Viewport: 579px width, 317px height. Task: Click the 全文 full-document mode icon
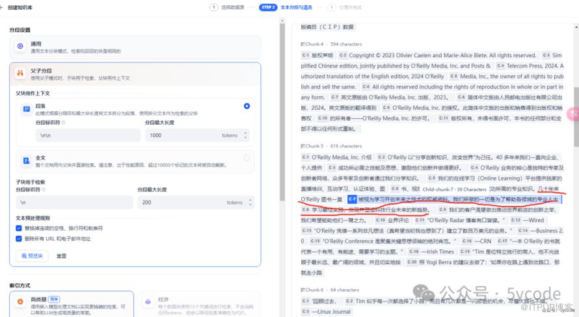[26, 160]
